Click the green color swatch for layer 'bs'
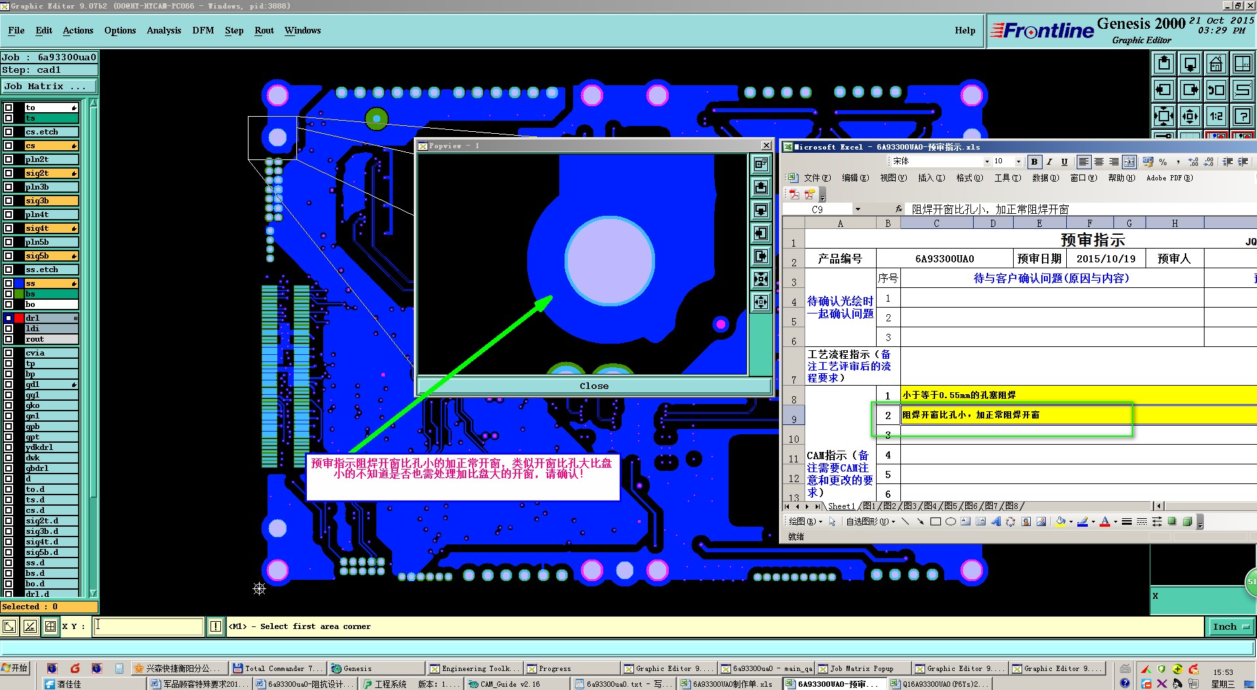 pyautogui.click(x=18, y=294)
